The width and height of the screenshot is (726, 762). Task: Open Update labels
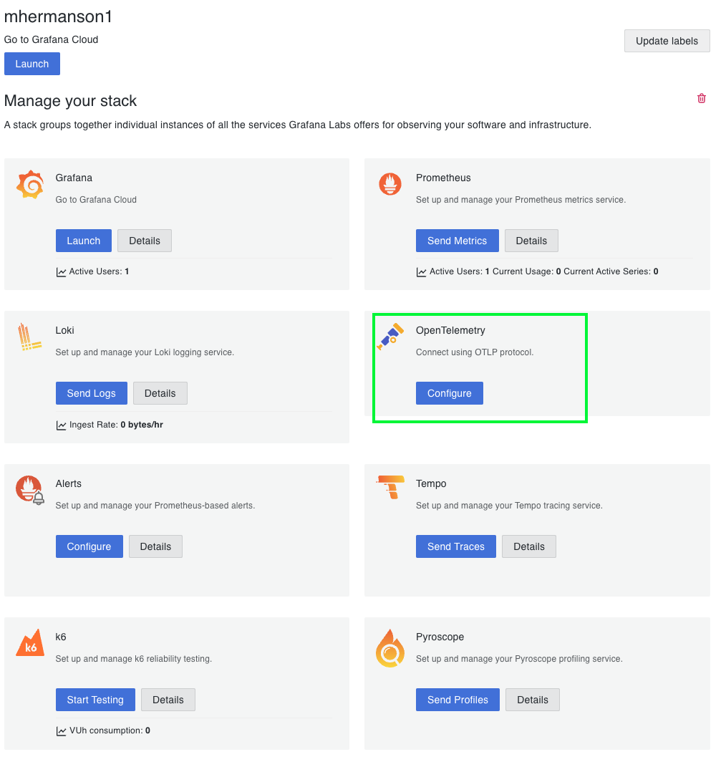tap(667, 41)
